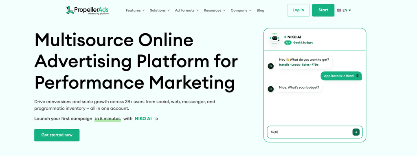Expand the Solutions menu

click(160, 10)
